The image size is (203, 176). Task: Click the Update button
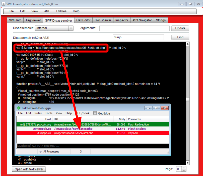point(180,28)
